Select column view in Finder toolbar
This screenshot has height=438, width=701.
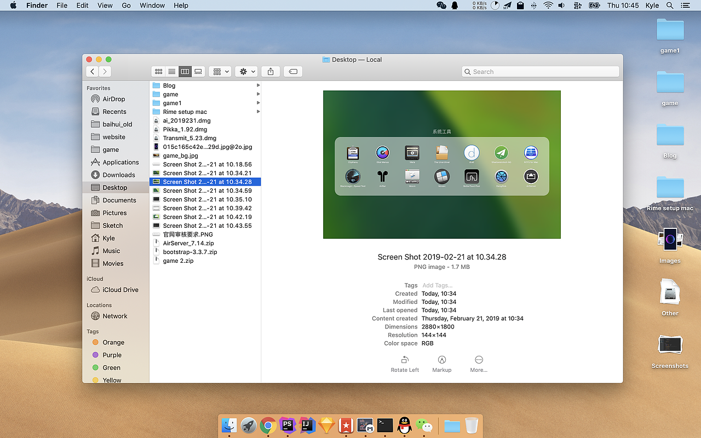[x=185, y=72]
